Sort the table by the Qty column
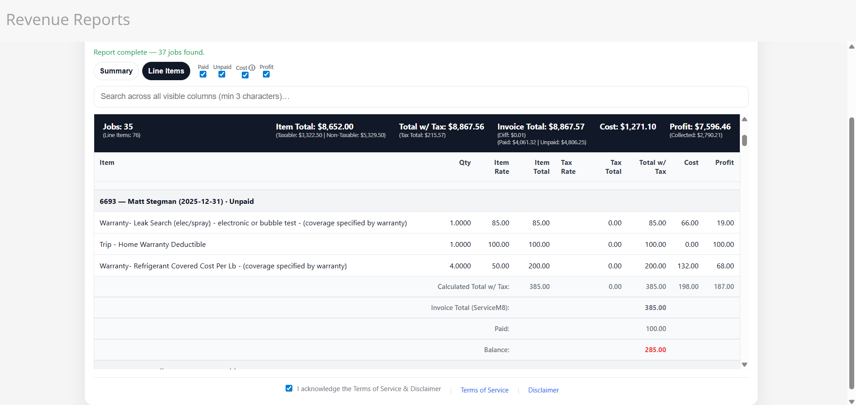This screenshot has height=405, width=856. (x=465, y=162)
